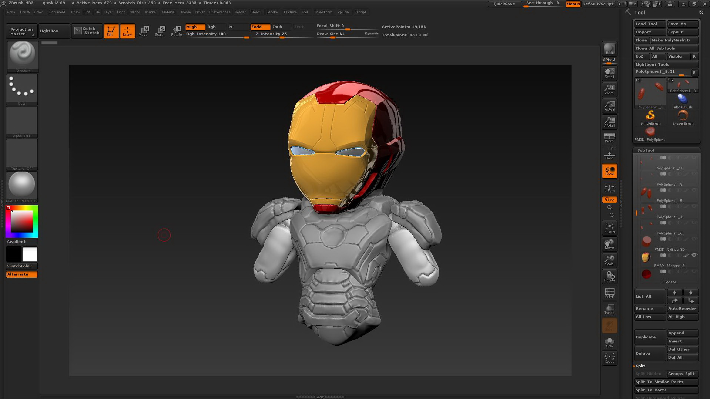Toggle Local transformations button
The image size is (710, 399).
click(x=609, y=171)
